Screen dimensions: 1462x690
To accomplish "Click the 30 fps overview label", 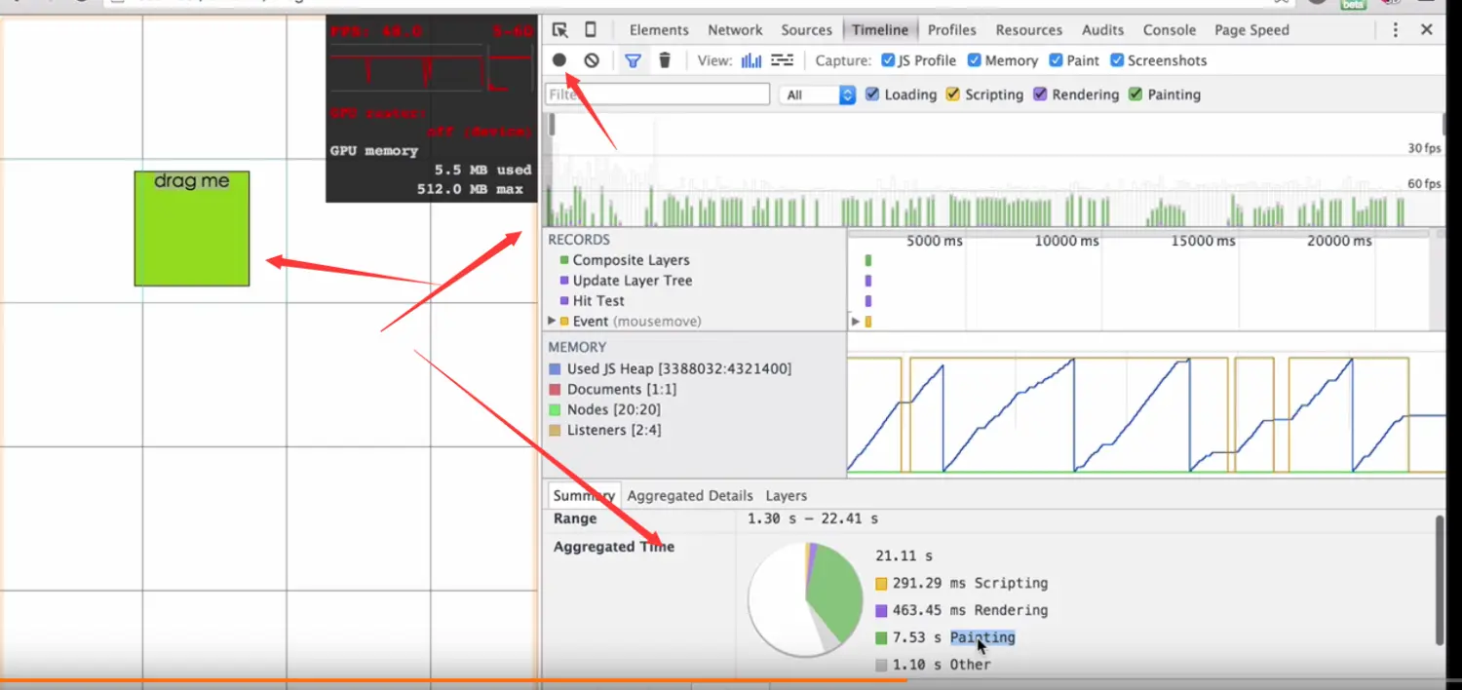I will point(1424,148).
